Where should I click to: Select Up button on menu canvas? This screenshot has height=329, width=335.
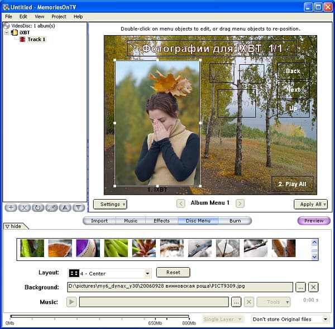[293, 108]
